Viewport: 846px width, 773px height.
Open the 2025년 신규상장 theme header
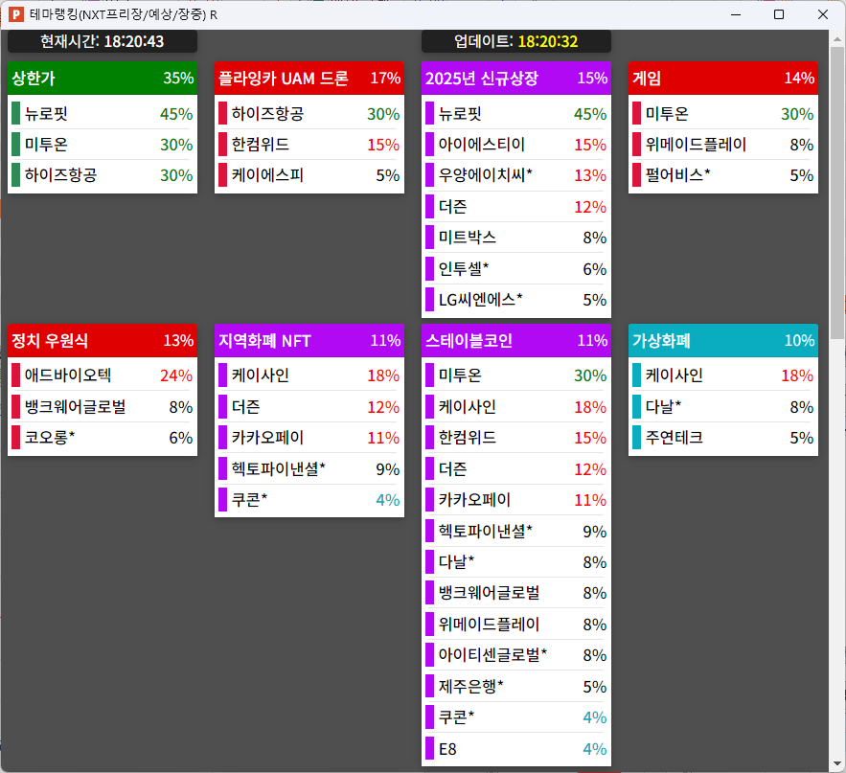[516, 79]
